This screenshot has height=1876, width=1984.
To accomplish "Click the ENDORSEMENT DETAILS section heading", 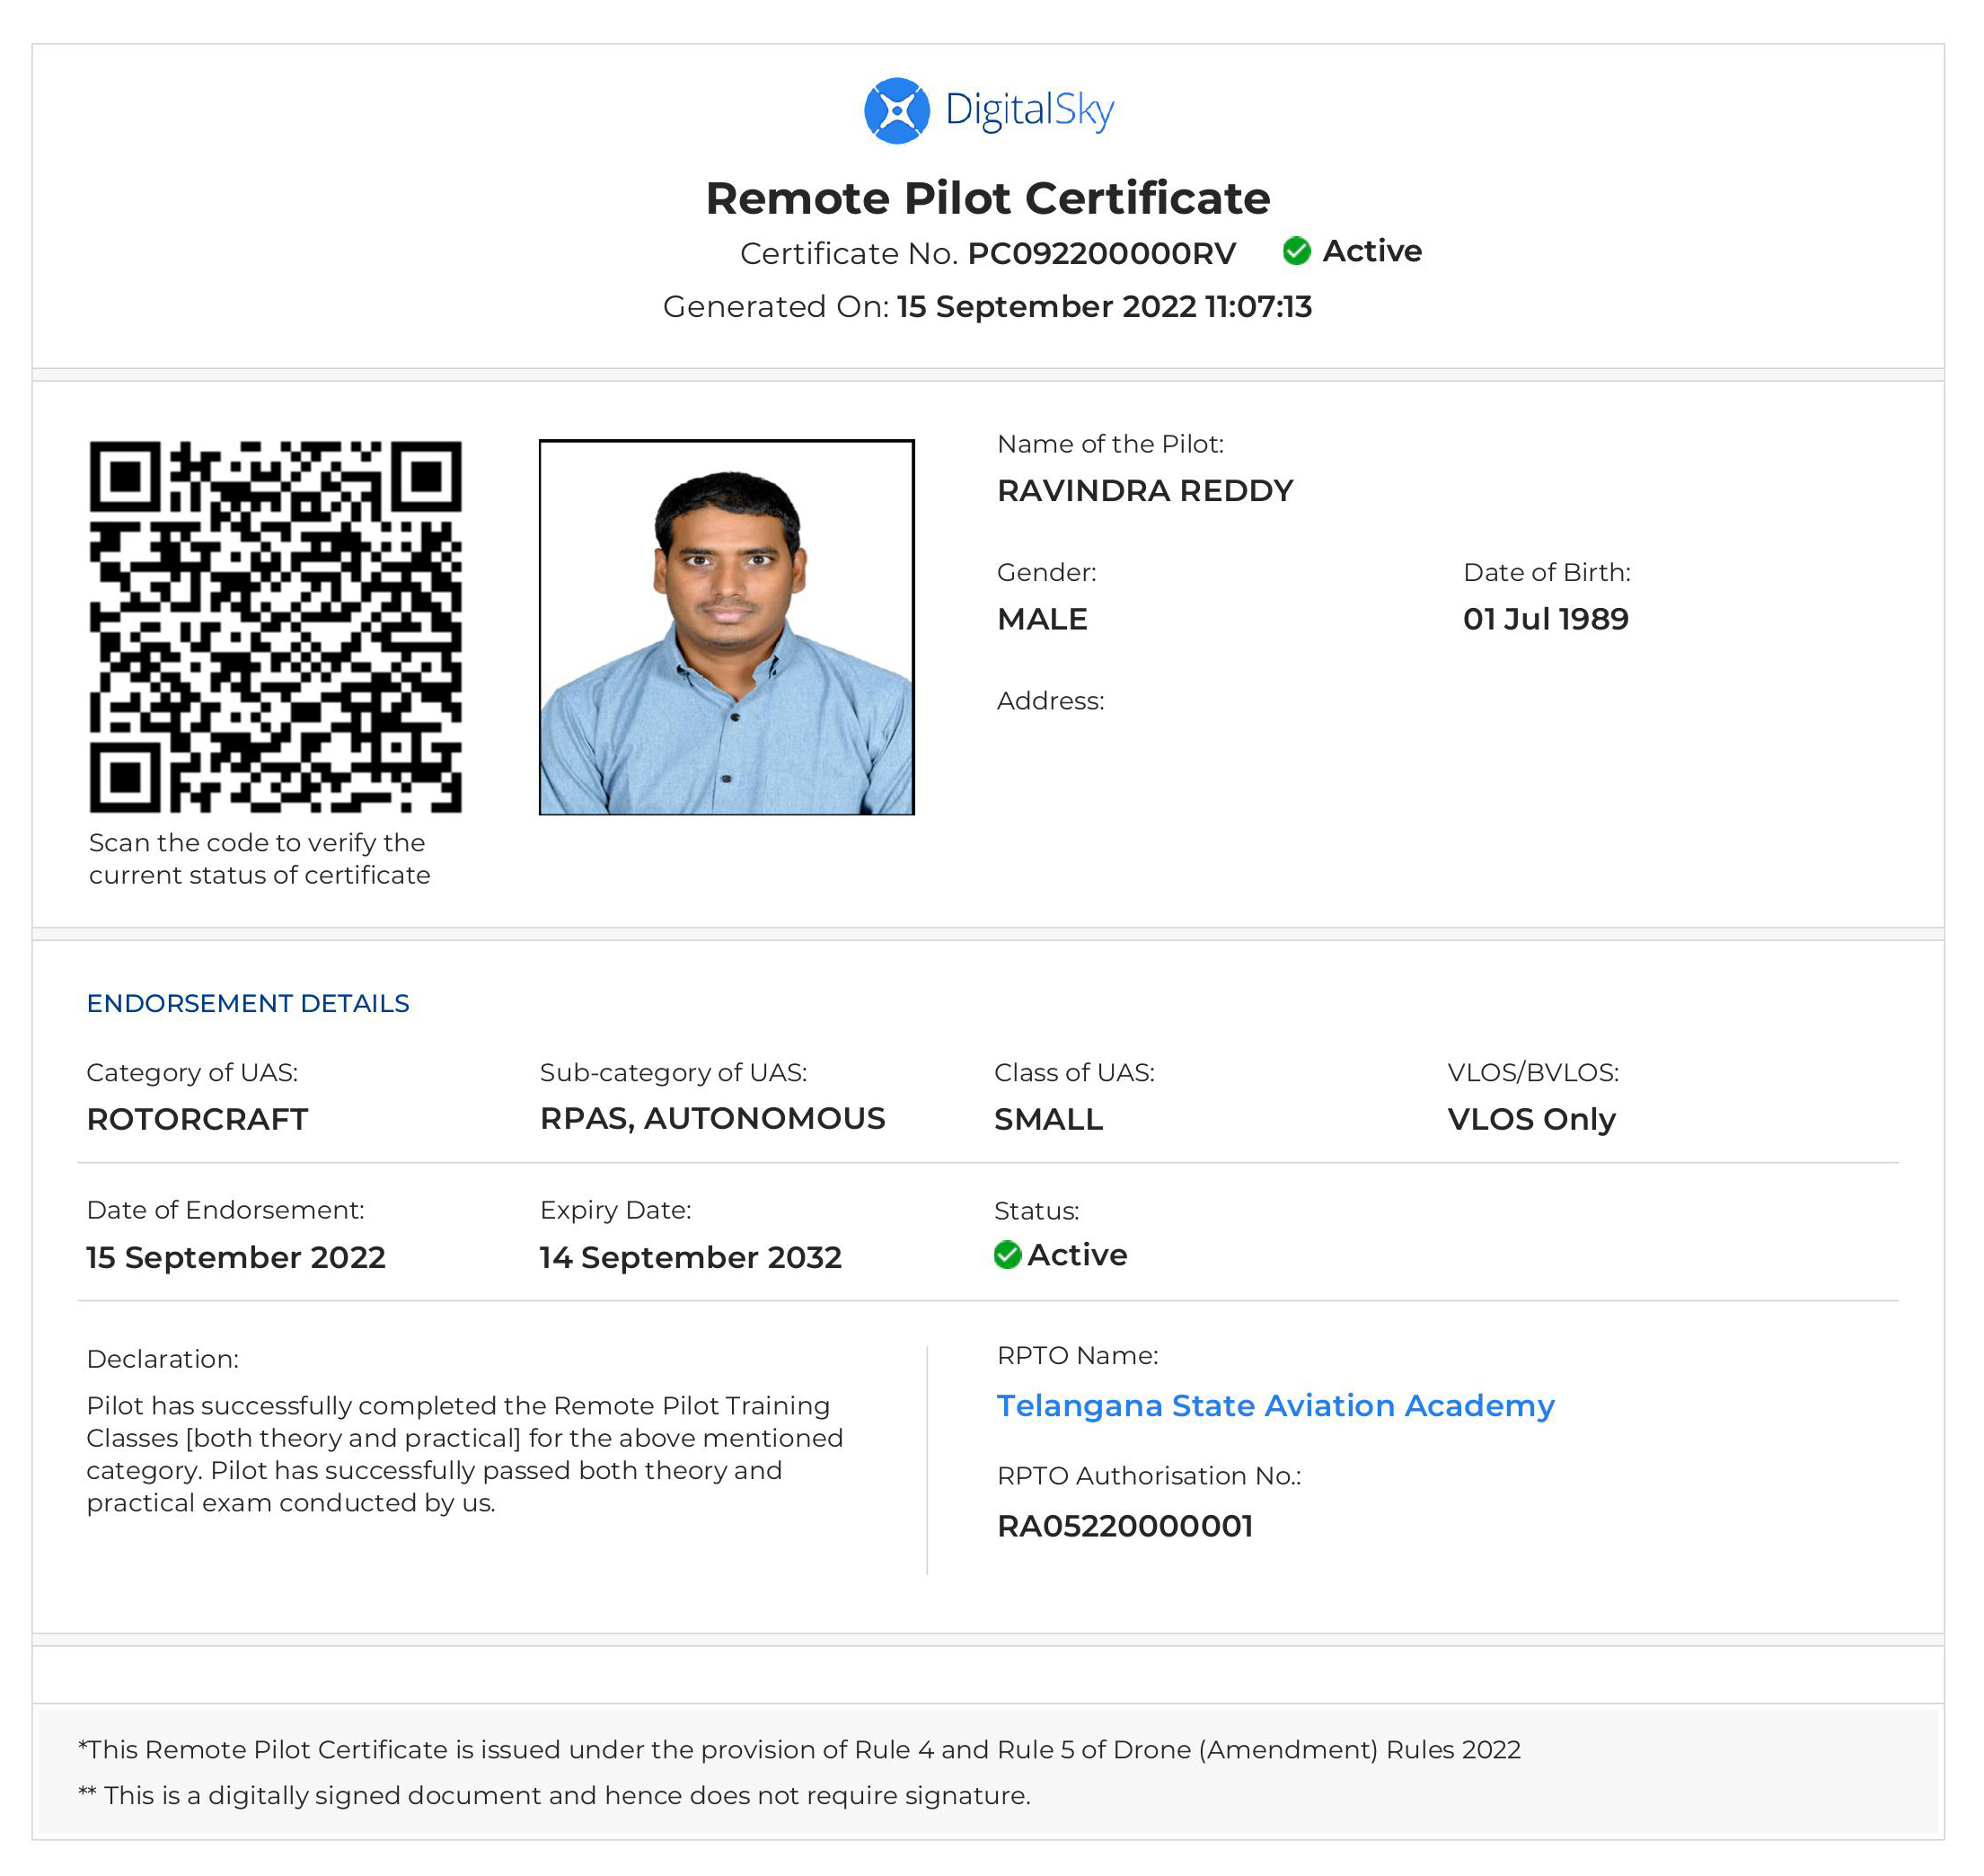I will point(248,1003).
